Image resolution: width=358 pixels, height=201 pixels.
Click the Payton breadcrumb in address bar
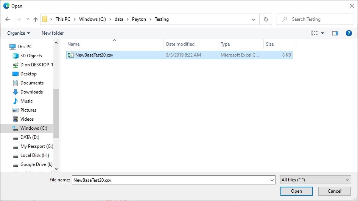pyautogui.click(x=139, y=19)
